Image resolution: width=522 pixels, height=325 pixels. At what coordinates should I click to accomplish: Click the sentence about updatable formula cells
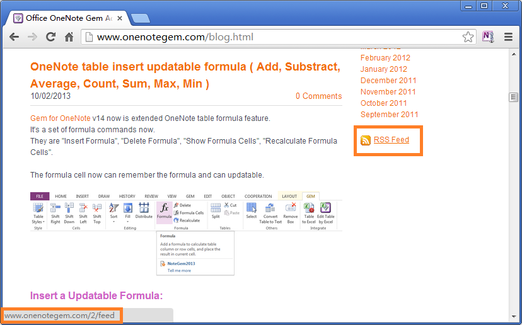coord(147,175)
